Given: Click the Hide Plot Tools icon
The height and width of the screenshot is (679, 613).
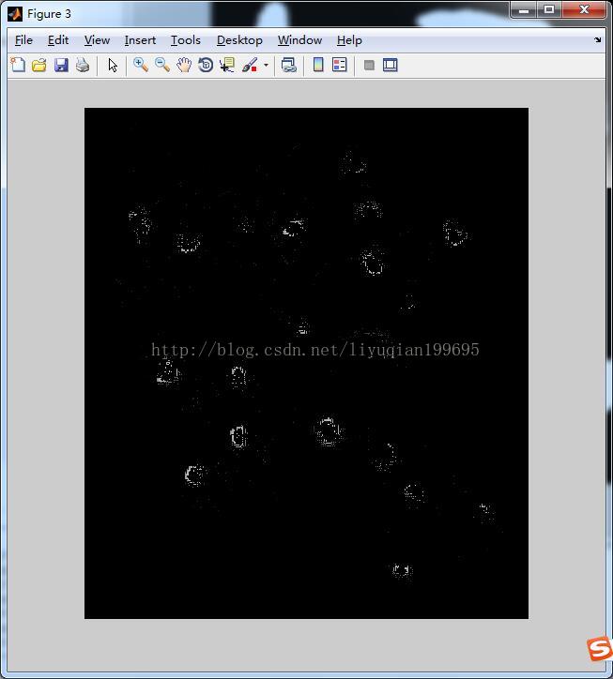Looking at the screenshot, I should [369, 65].
